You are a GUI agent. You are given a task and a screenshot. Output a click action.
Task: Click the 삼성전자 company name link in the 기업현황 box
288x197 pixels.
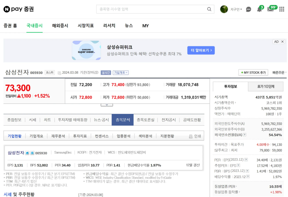coord(16,153)
